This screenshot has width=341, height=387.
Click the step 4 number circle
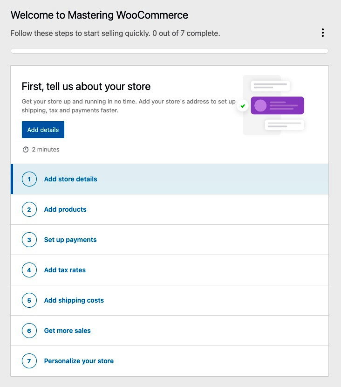pyautogui.click(x=29, y=270)
